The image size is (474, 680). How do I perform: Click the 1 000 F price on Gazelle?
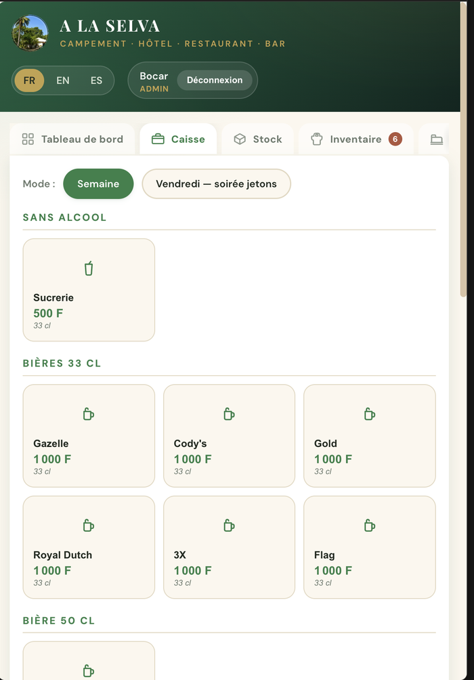(x=52, y=459)
